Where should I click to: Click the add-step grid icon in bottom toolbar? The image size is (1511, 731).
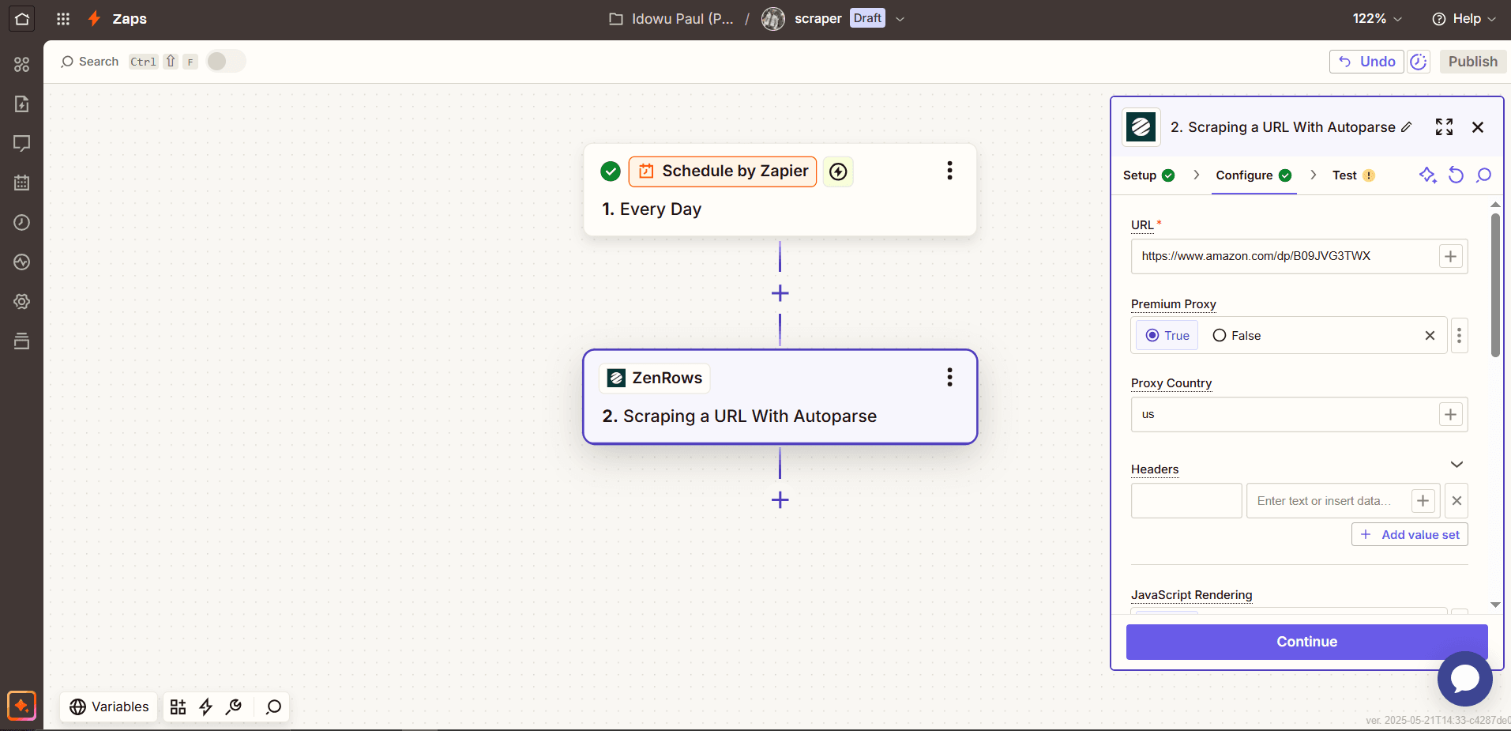click(179, 707)
